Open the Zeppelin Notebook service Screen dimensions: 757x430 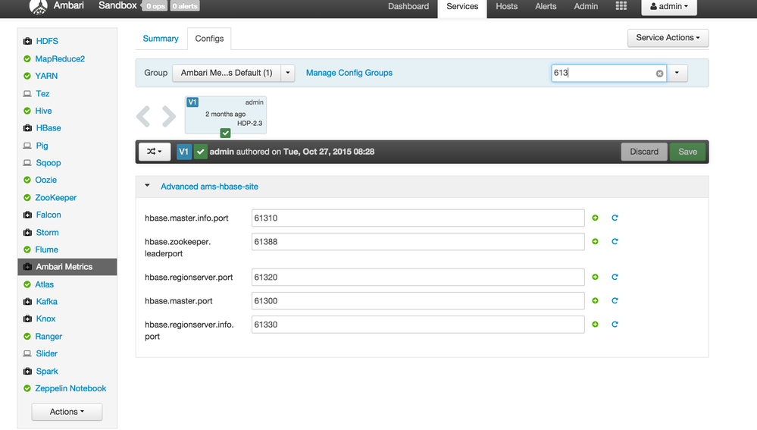[70, 388]
